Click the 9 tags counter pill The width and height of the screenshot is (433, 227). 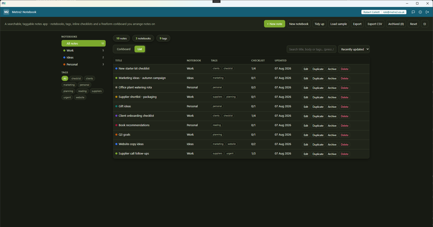163,38
